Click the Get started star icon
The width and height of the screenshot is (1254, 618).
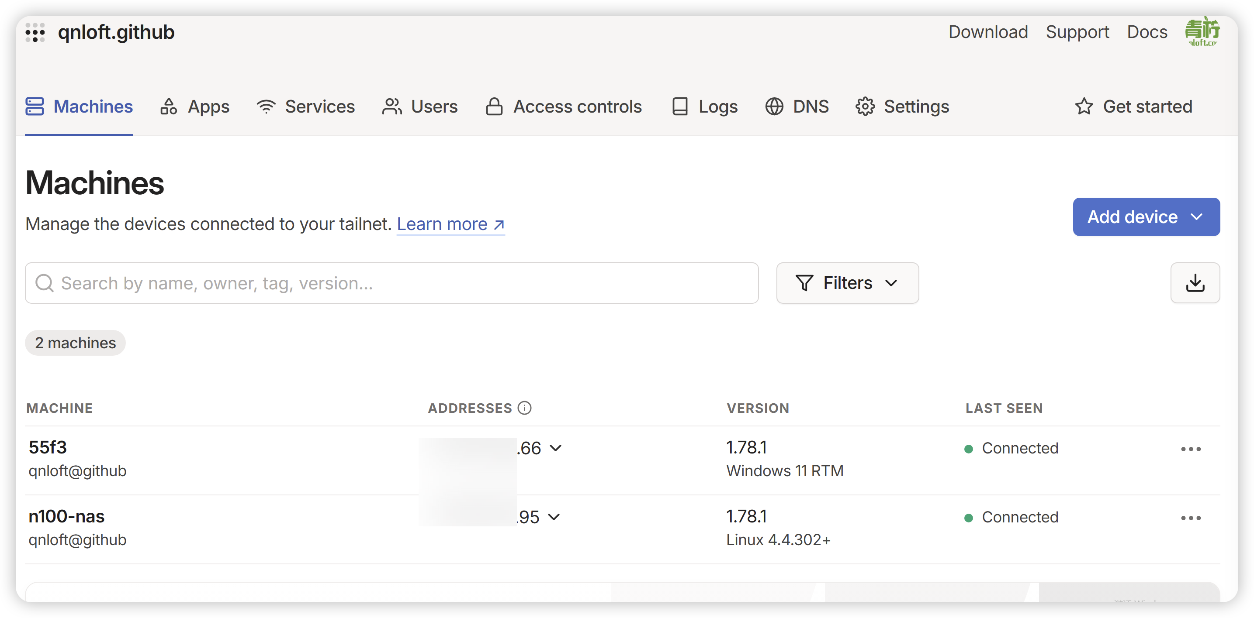(x=1084, y=106)
